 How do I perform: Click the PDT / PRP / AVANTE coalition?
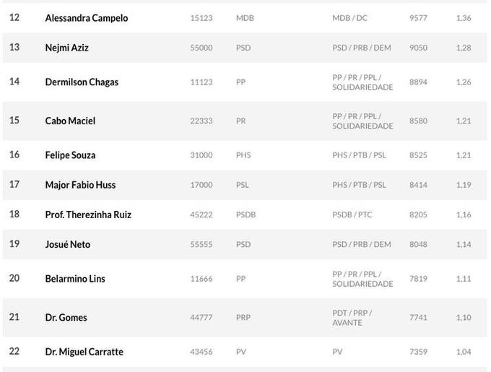coord(352,318)
